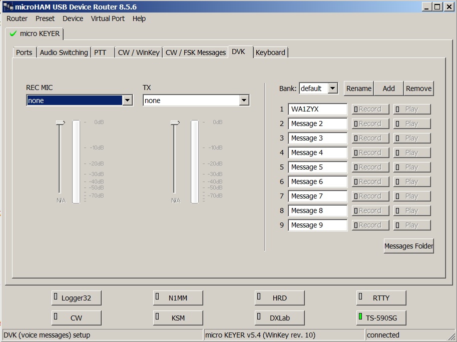Record Message 4

[x=370, y=152]
